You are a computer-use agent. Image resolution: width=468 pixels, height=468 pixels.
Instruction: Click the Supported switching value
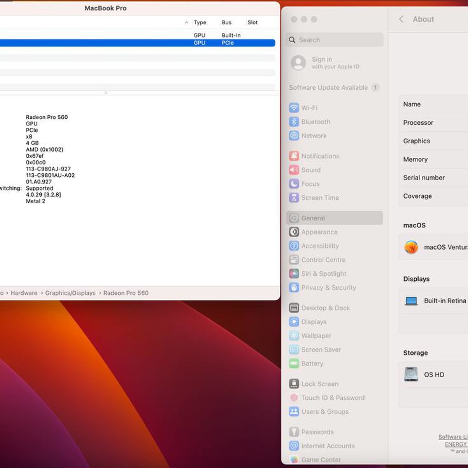[39, 188]
